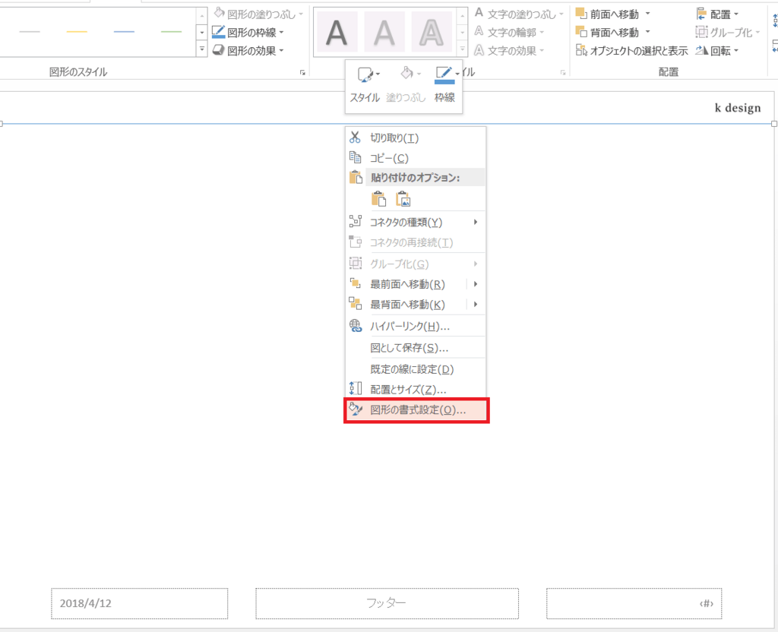This screenshot has width=778, height=632.
Task: Open 図形の書式設定(O)... menu entry
Action: (x=417, y=409)
